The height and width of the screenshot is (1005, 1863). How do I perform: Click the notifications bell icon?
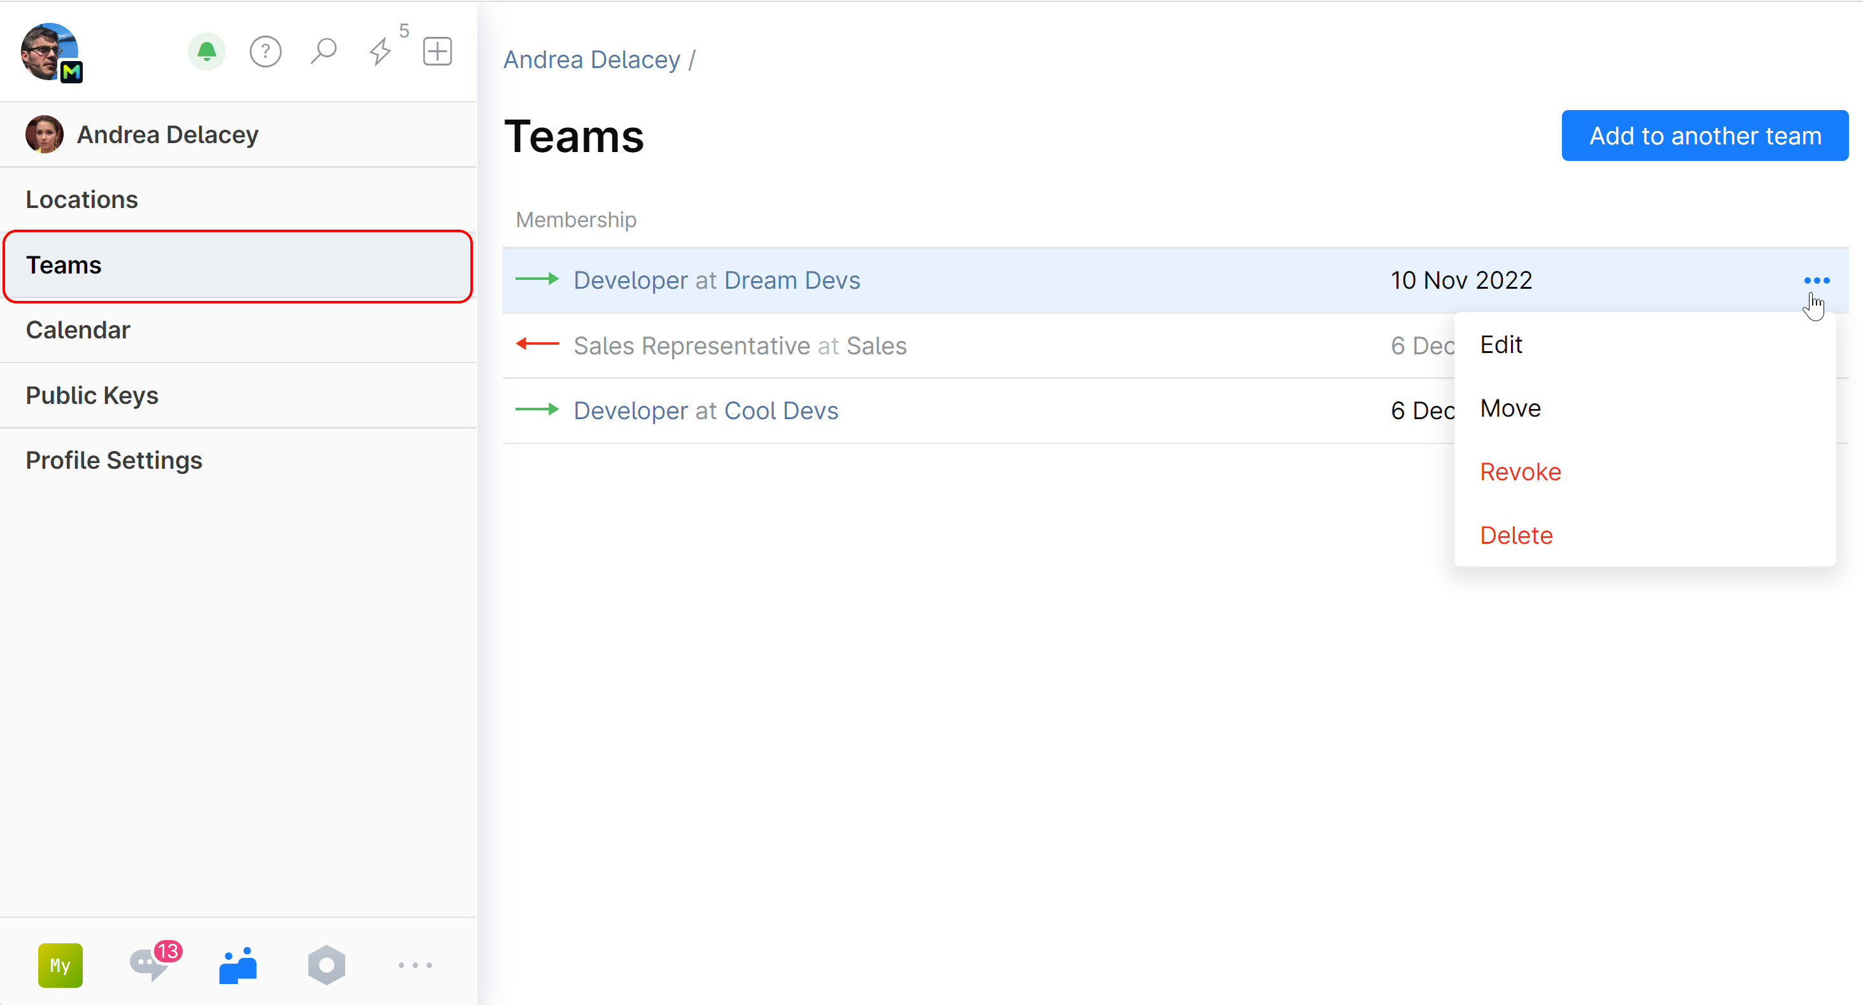(x=207, y=52)
